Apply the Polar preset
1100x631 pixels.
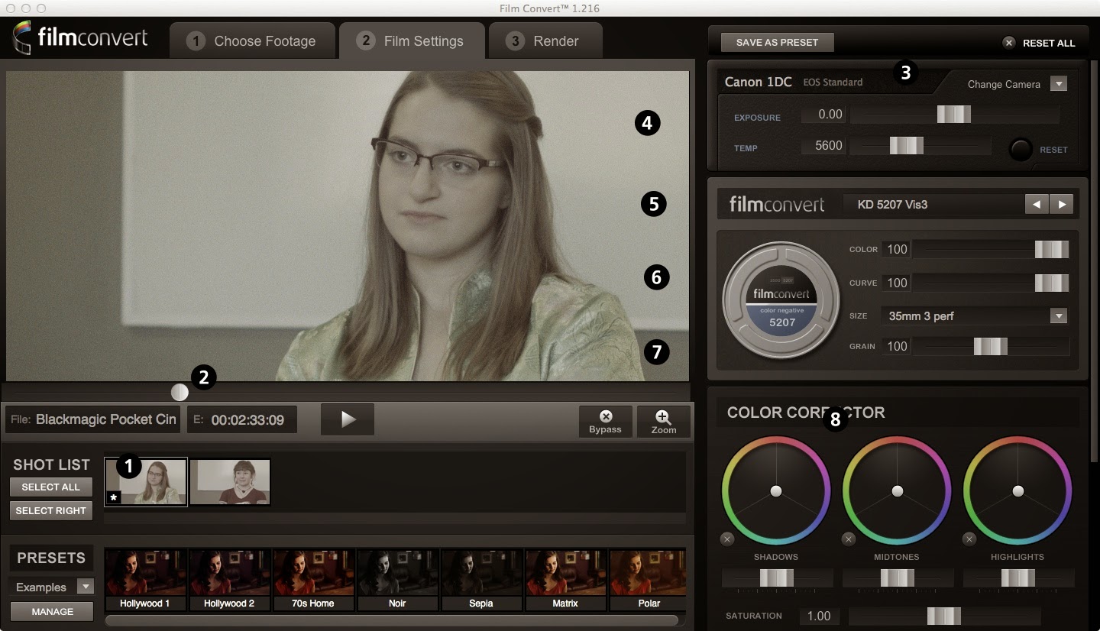click(648, 580)
